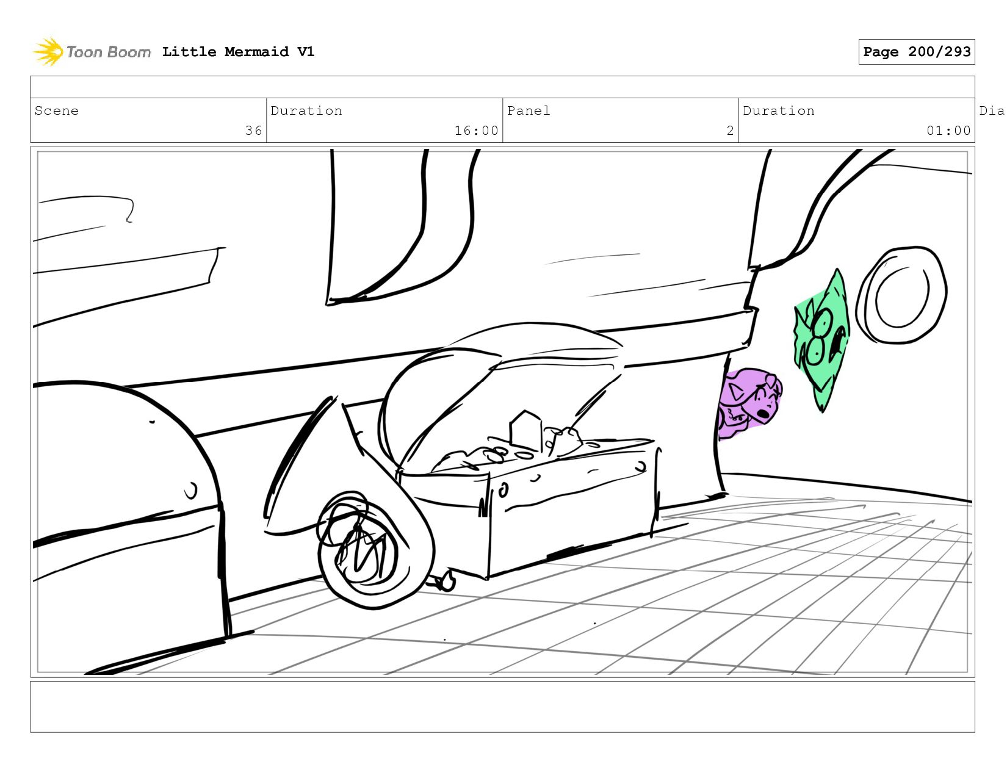Click the green-highlighted character in the drawing
This screenshot has width=1007, height=778.
coord(821,340)
